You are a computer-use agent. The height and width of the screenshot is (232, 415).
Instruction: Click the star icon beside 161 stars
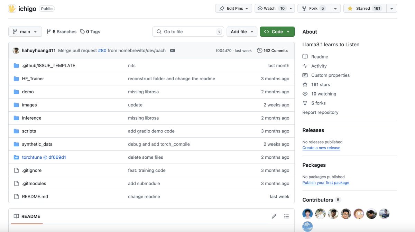point(305,85)
